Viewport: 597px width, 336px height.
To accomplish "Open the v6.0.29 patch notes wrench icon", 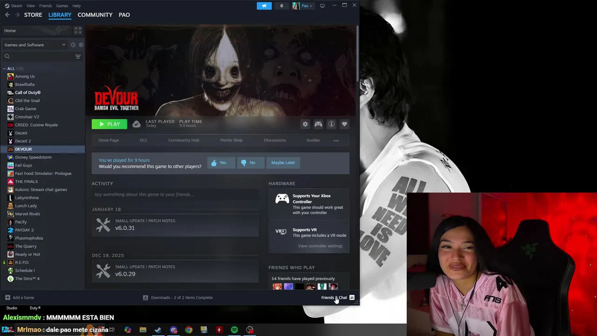I will tap(103, 271).
